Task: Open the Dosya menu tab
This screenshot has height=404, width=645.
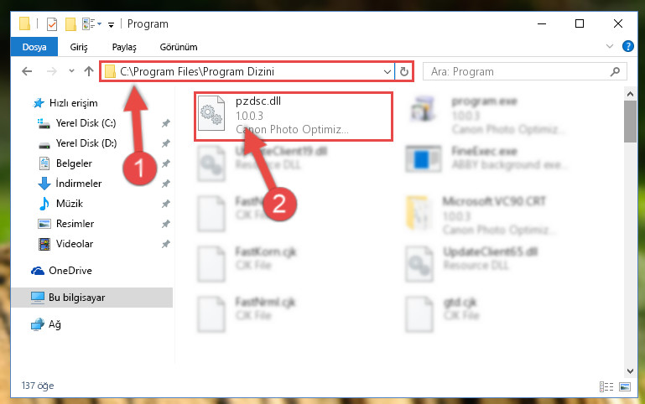Action: click(x=34, y=47)
